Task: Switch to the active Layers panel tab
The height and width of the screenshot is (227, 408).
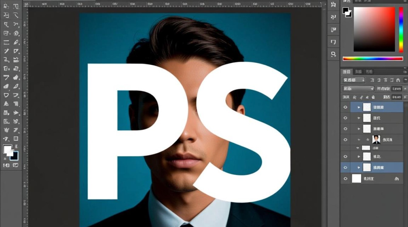Action: (x=346, y=72)
